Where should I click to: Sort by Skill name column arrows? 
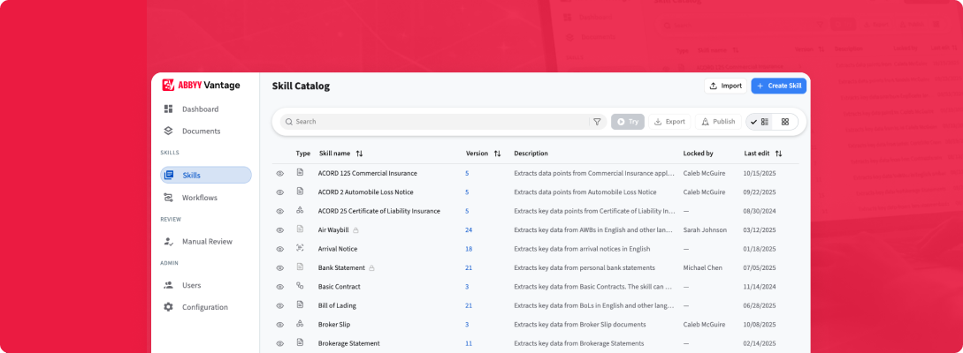[x=359, y=154]
